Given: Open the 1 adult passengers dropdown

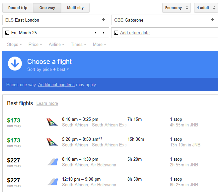Looking at the screenshot, I should click(x=206, y=8).
